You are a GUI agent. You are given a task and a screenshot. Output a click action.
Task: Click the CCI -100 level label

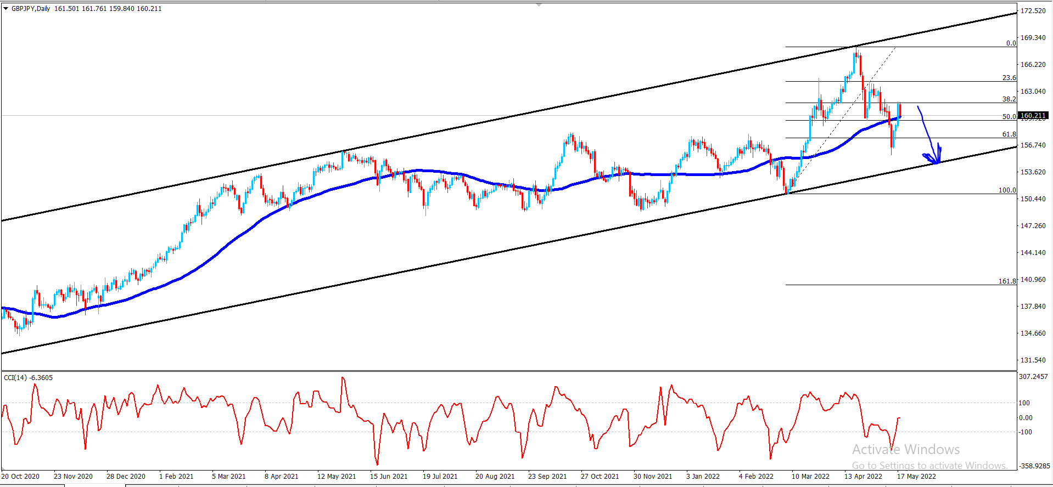1026,432
